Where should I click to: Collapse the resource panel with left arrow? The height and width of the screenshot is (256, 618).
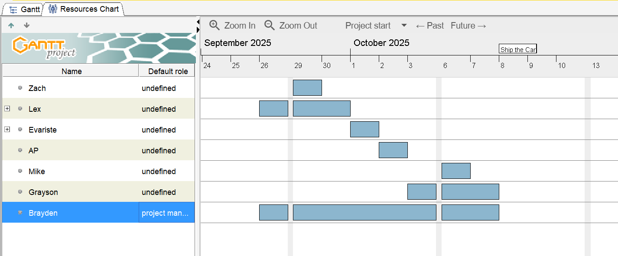198,21
